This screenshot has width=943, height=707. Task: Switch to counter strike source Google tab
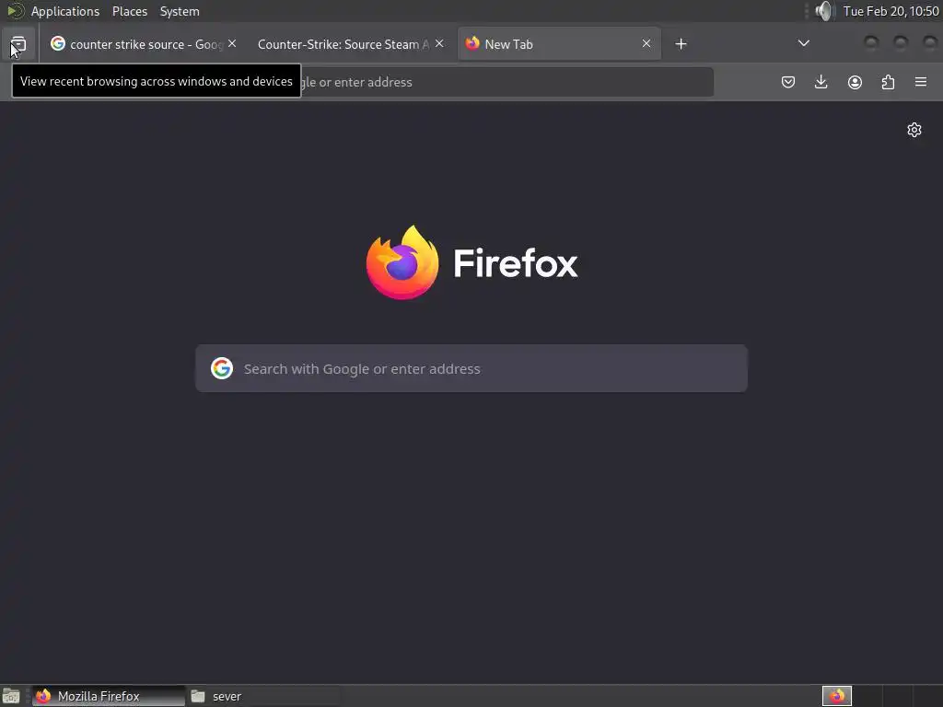(143, 44)
